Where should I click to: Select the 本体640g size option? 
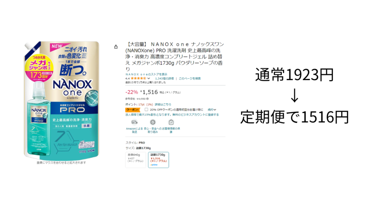coord(135,160)
